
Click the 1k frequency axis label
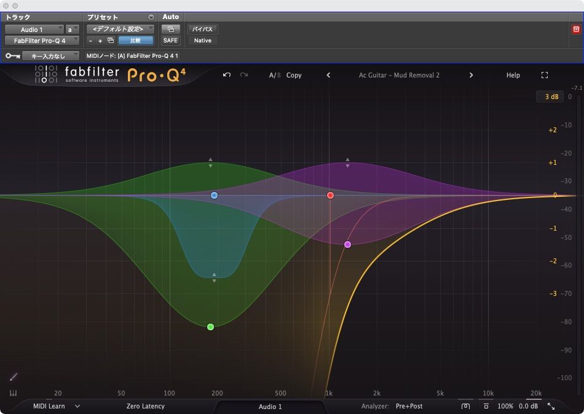(x=329, y=393)
